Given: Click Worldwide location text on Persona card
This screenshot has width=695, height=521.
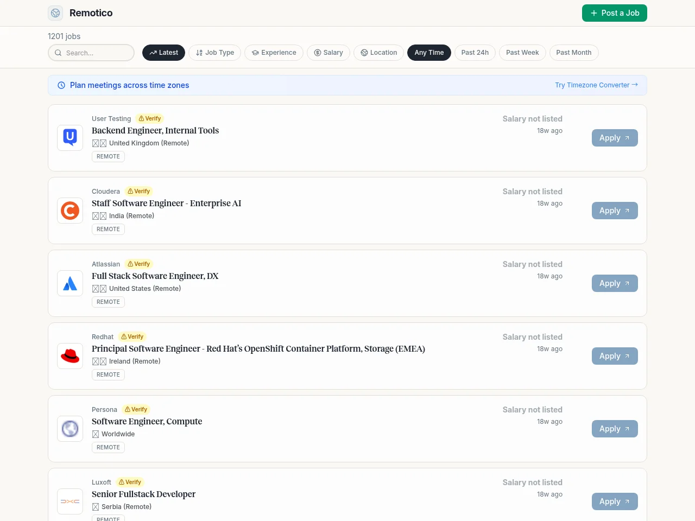Looking at the screenshot, I should (118, 434).
